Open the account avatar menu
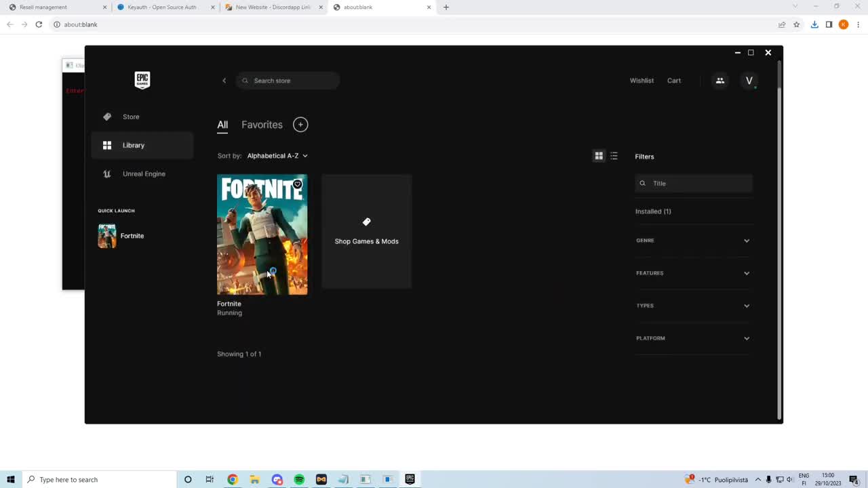Image resolution: width=868 pixels, height=488 pixels. [749, 80]
